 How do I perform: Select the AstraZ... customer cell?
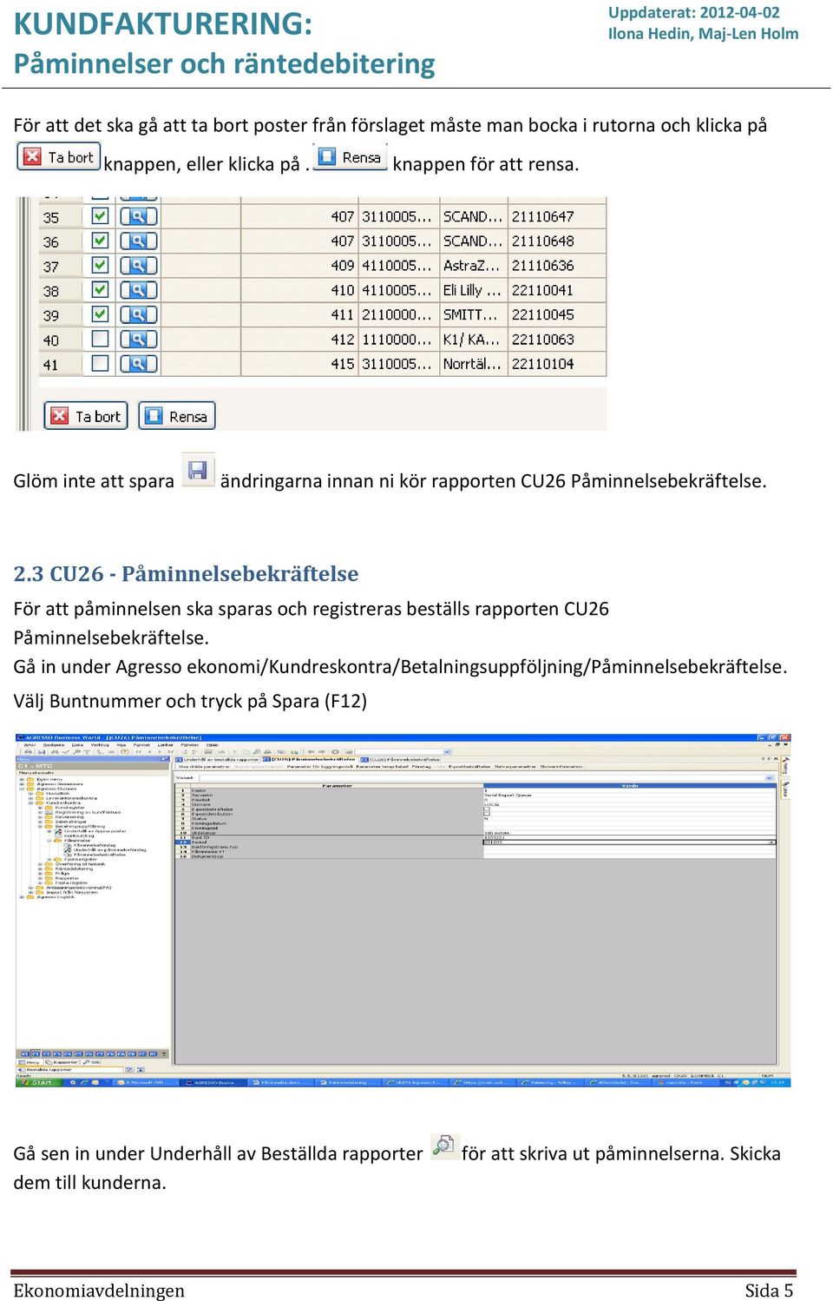point(472,265)
